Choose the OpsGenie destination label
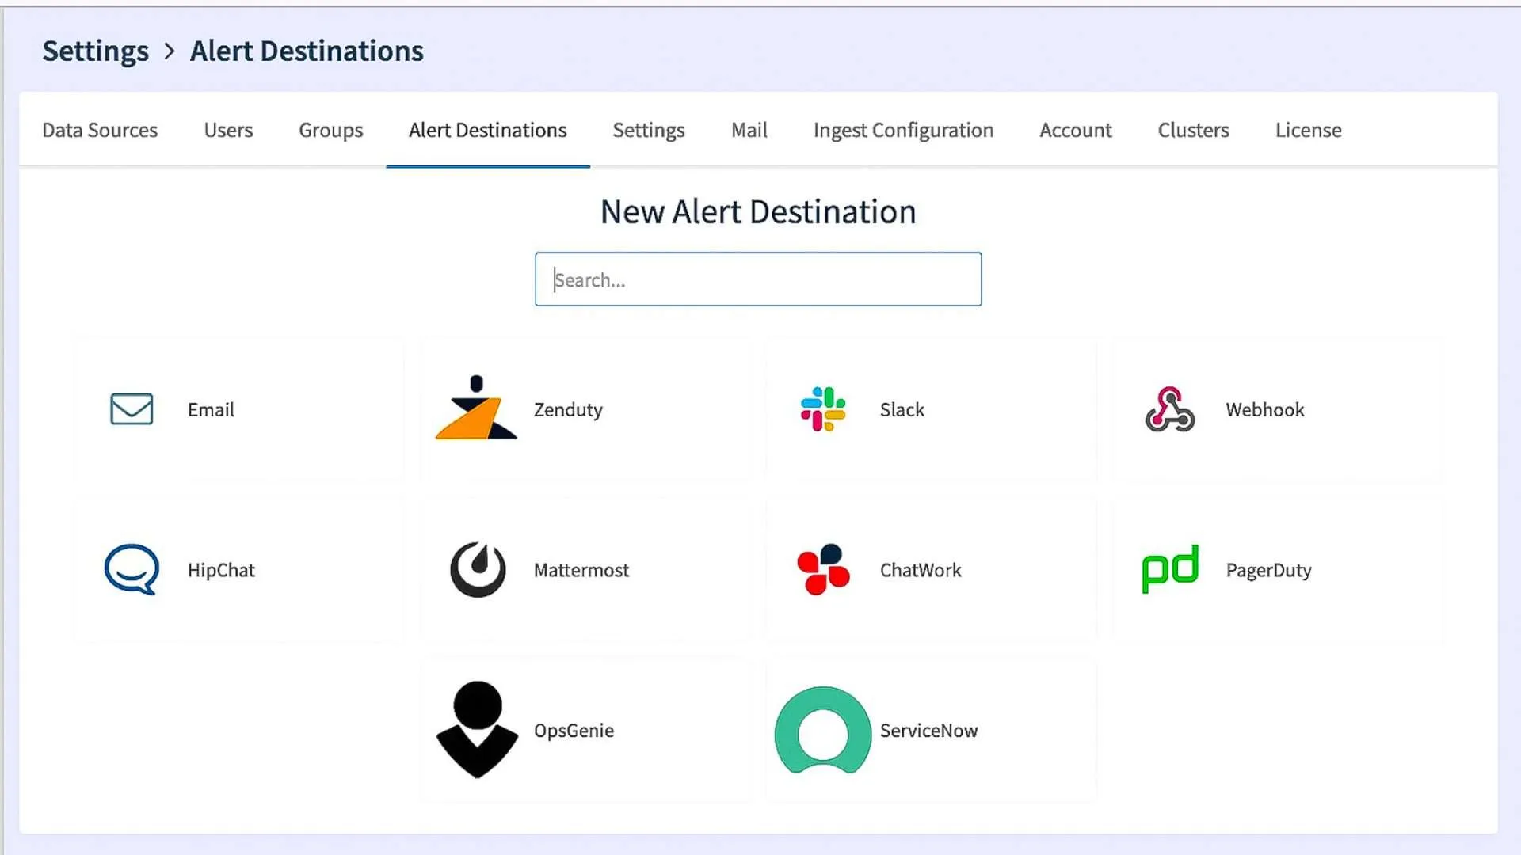1521x855 pixels. (x=574, y=731)
